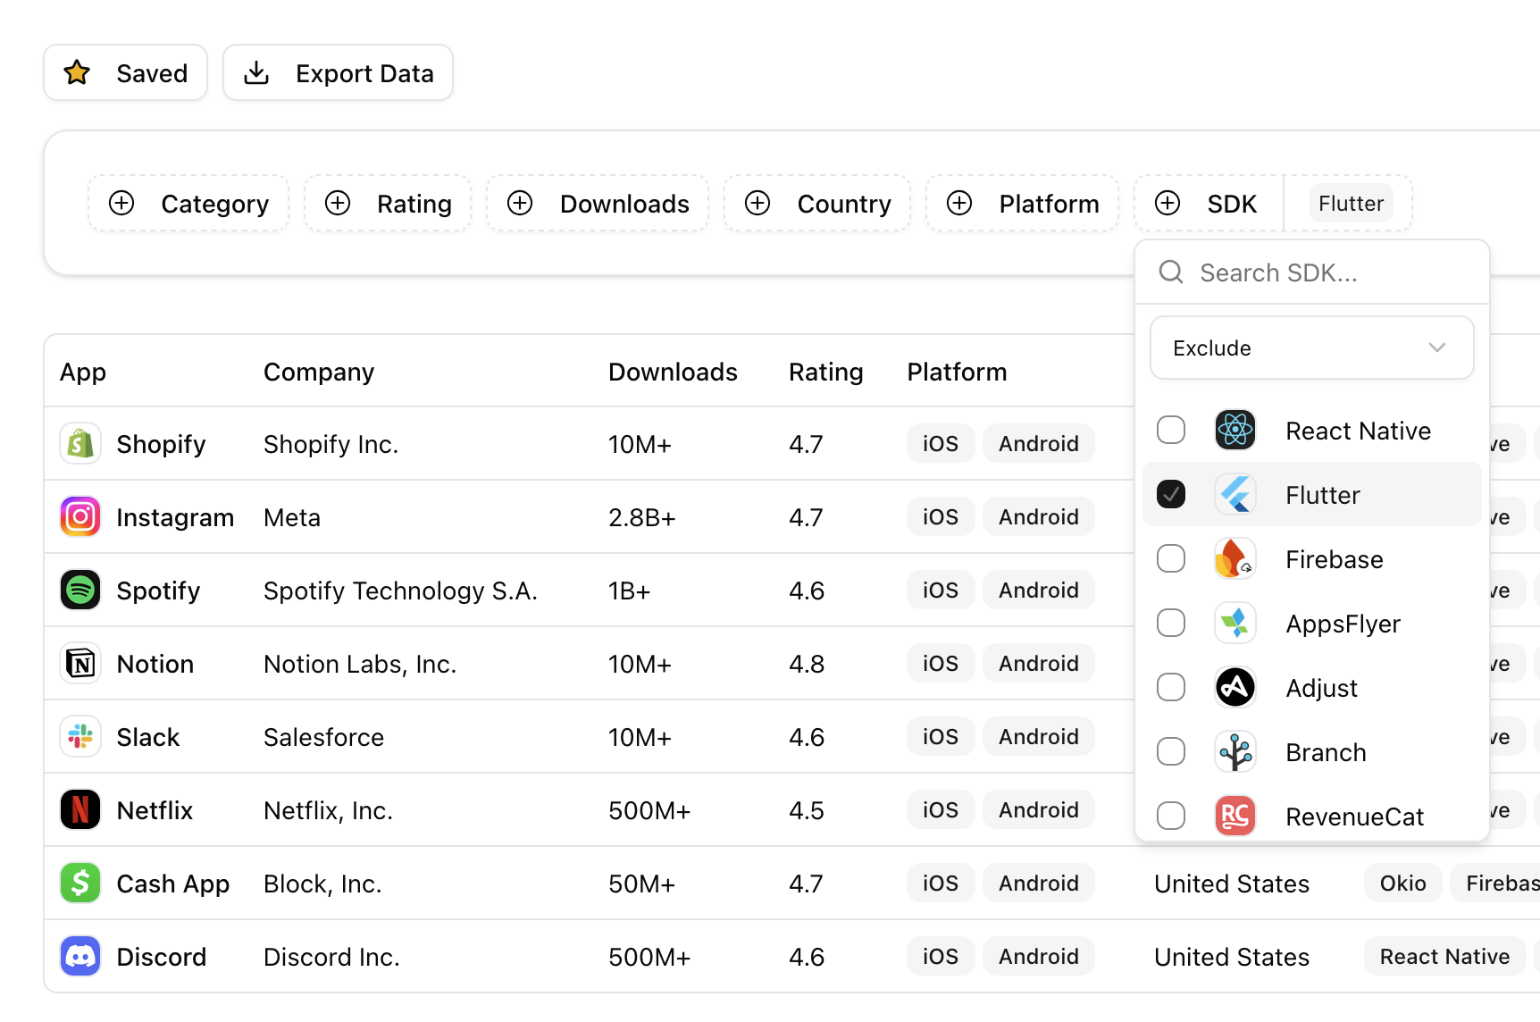Click the App column header

pyautogui.click(x=83, y=372)
